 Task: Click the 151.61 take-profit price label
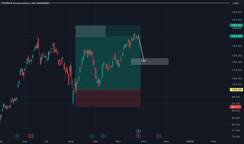[236, 25]
